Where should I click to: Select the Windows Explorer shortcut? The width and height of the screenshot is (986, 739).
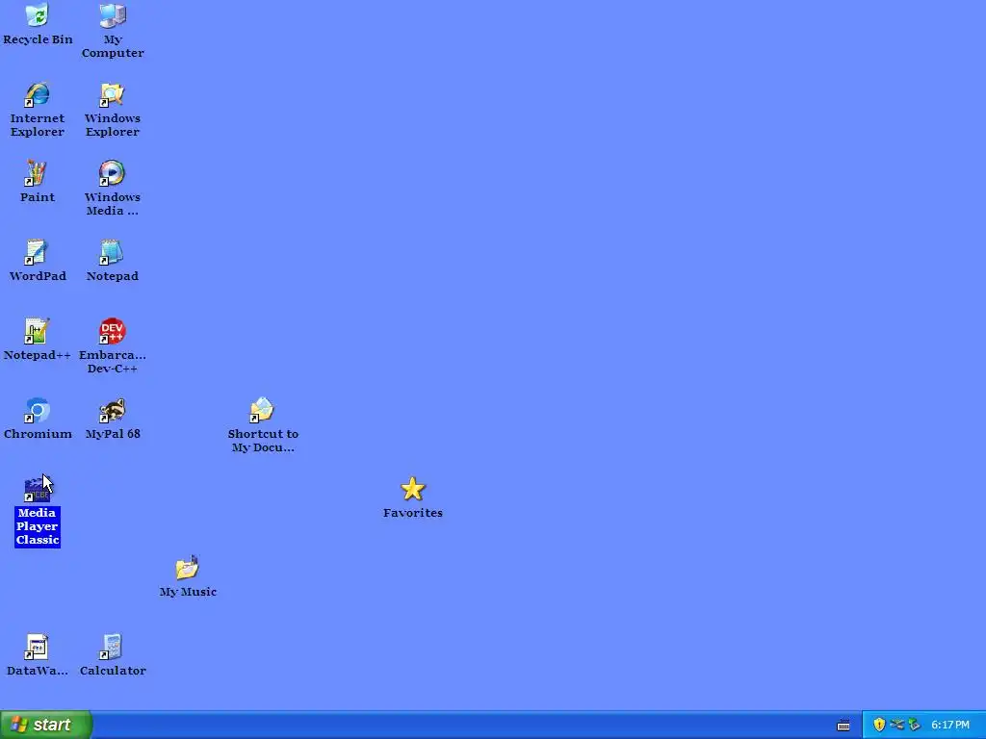[113, 95]
